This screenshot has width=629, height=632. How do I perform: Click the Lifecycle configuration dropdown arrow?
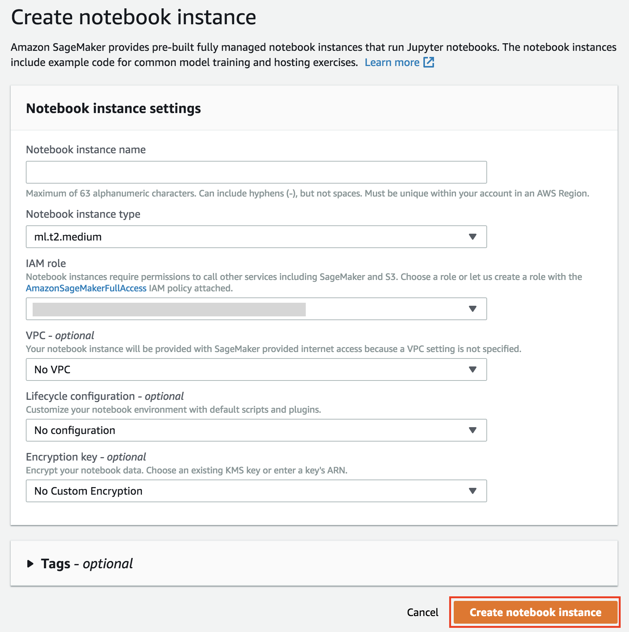click(472, 430)
